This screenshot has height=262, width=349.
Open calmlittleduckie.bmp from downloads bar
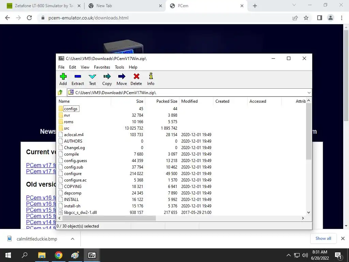point(37,239)
